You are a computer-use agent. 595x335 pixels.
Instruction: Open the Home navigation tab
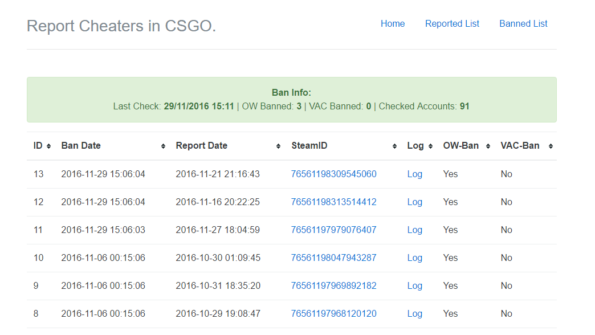(393, 24)
